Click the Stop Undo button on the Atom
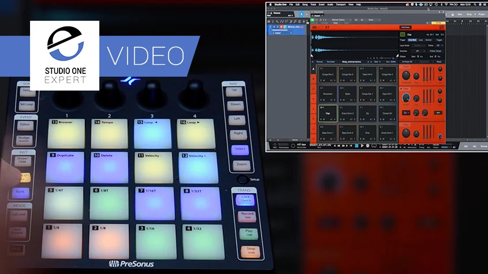This screenshot has width=488, height=274. (x=251, y=251)
